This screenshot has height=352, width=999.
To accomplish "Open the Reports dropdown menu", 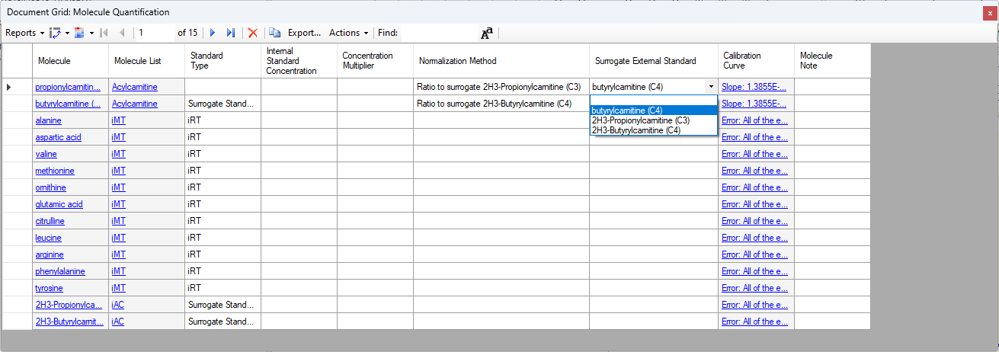I will (24, 33).
